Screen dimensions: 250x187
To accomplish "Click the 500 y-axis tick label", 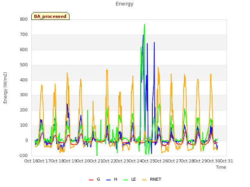I will pyautogui.click(x=24, y=65).
